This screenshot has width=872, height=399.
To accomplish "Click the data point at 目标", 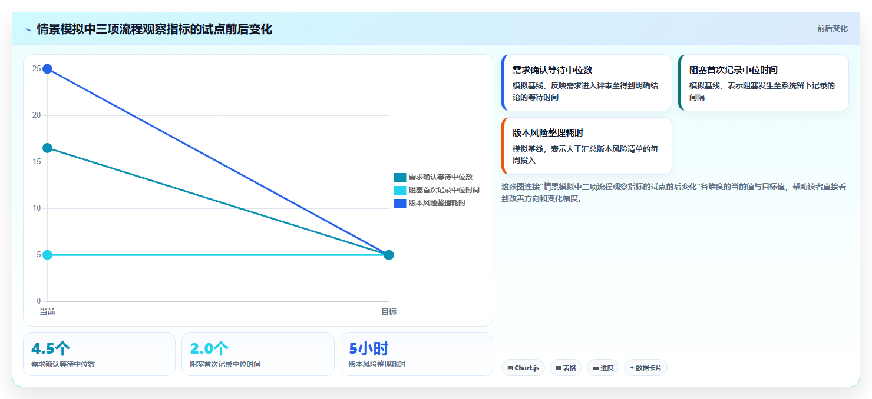I will pos(389,255).
